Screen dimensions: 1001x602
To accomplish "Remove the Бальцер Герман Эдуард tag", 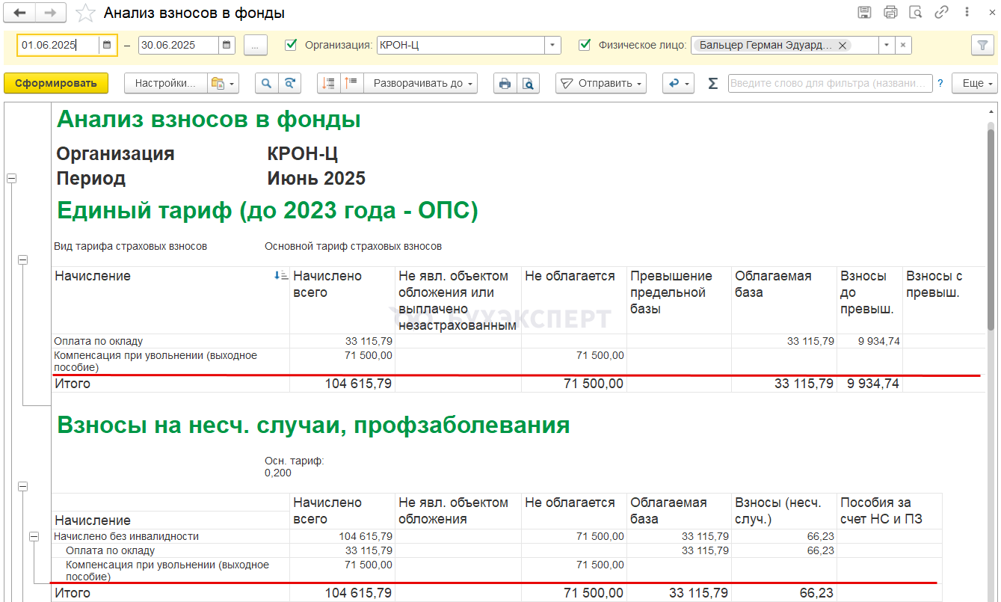I will [843, 46].
